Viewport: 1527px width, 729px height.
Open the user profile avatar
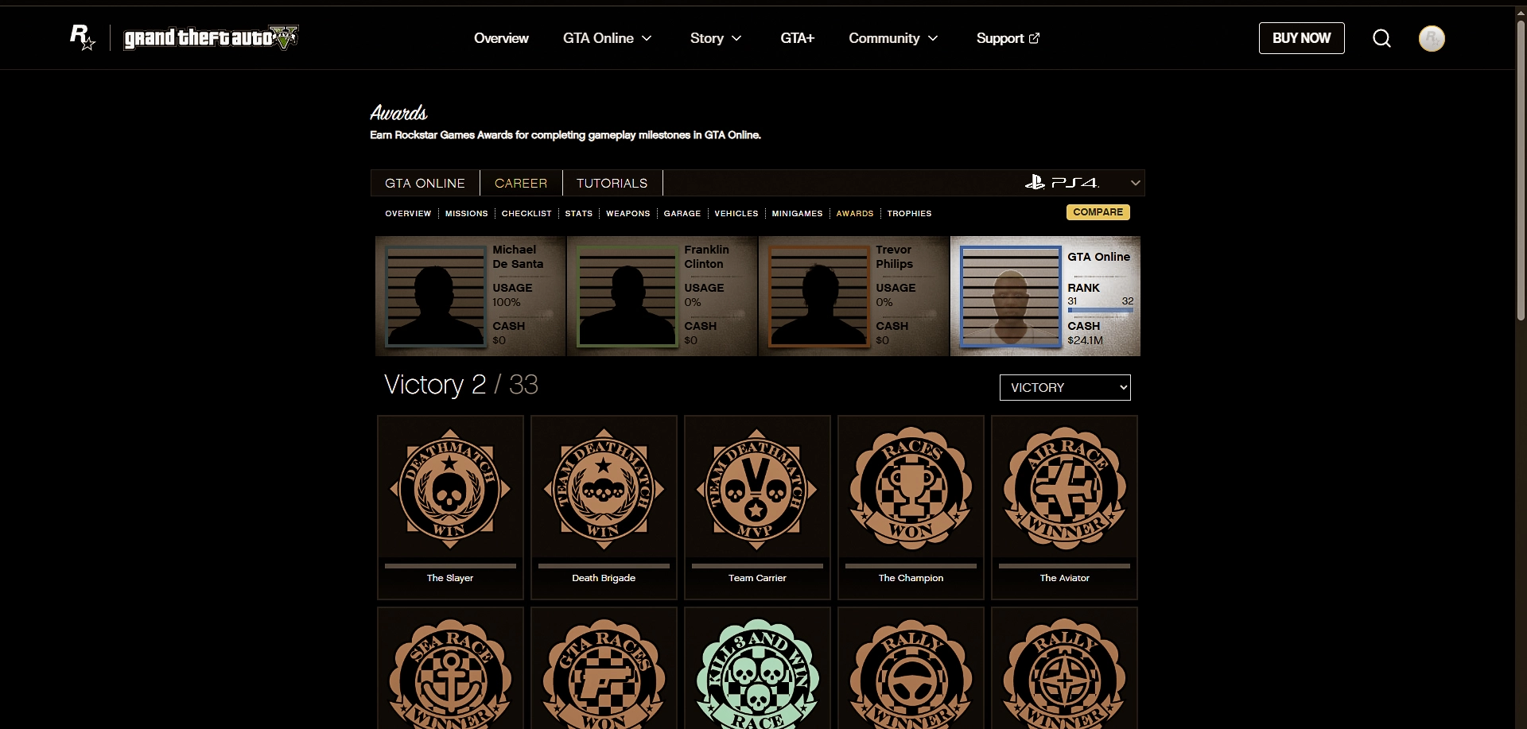(1432, 38)
